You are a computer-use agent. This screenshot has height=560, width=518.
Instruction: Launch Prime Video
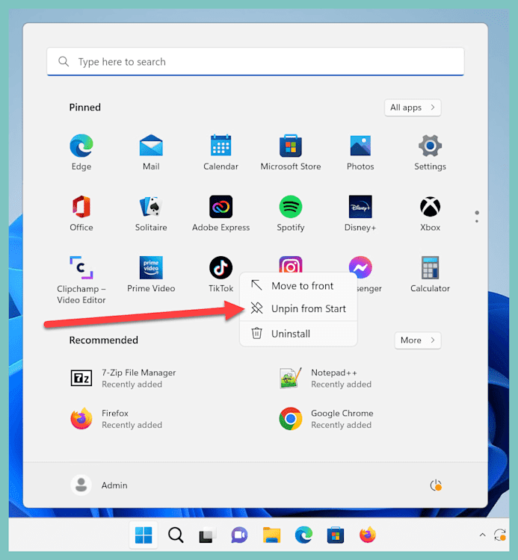[x=151, y=274]
